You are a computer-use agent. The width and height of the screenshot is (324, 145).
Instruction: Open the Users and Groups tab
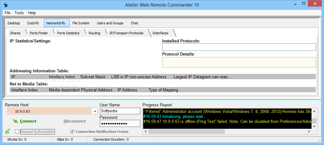(110, 23)
